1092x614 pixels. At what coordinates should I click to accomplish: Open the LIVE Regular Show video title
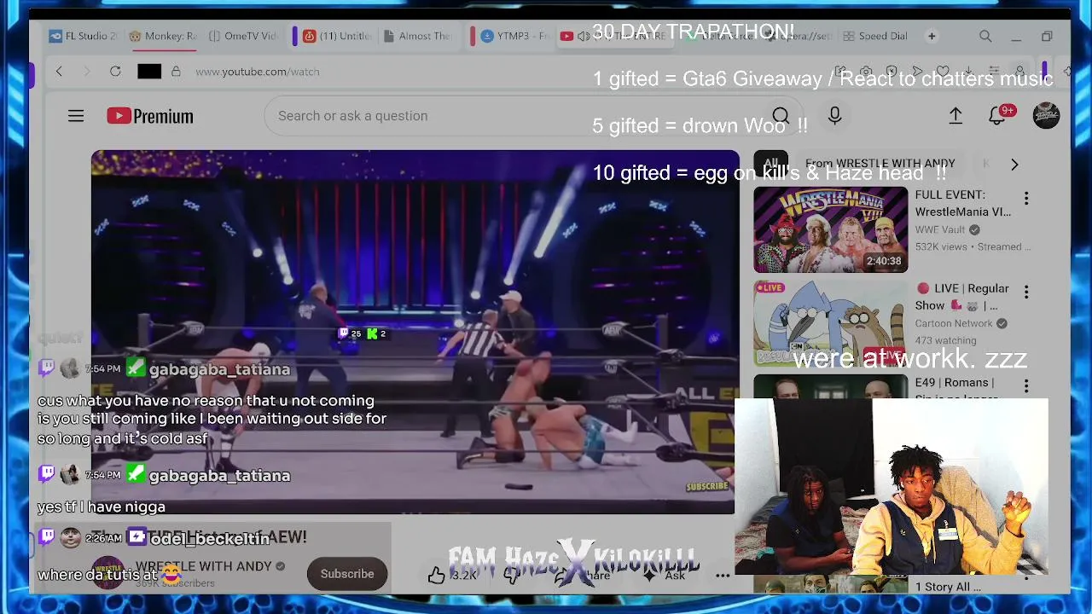(961, 297)
